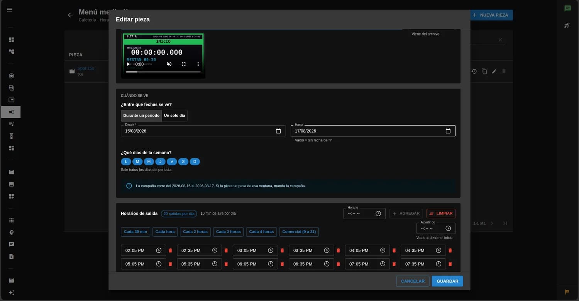Image resolution: width=579 pixels, height=301 pixels.
Task: Open the hamburger menu in the sidebar
Action: 10,10
